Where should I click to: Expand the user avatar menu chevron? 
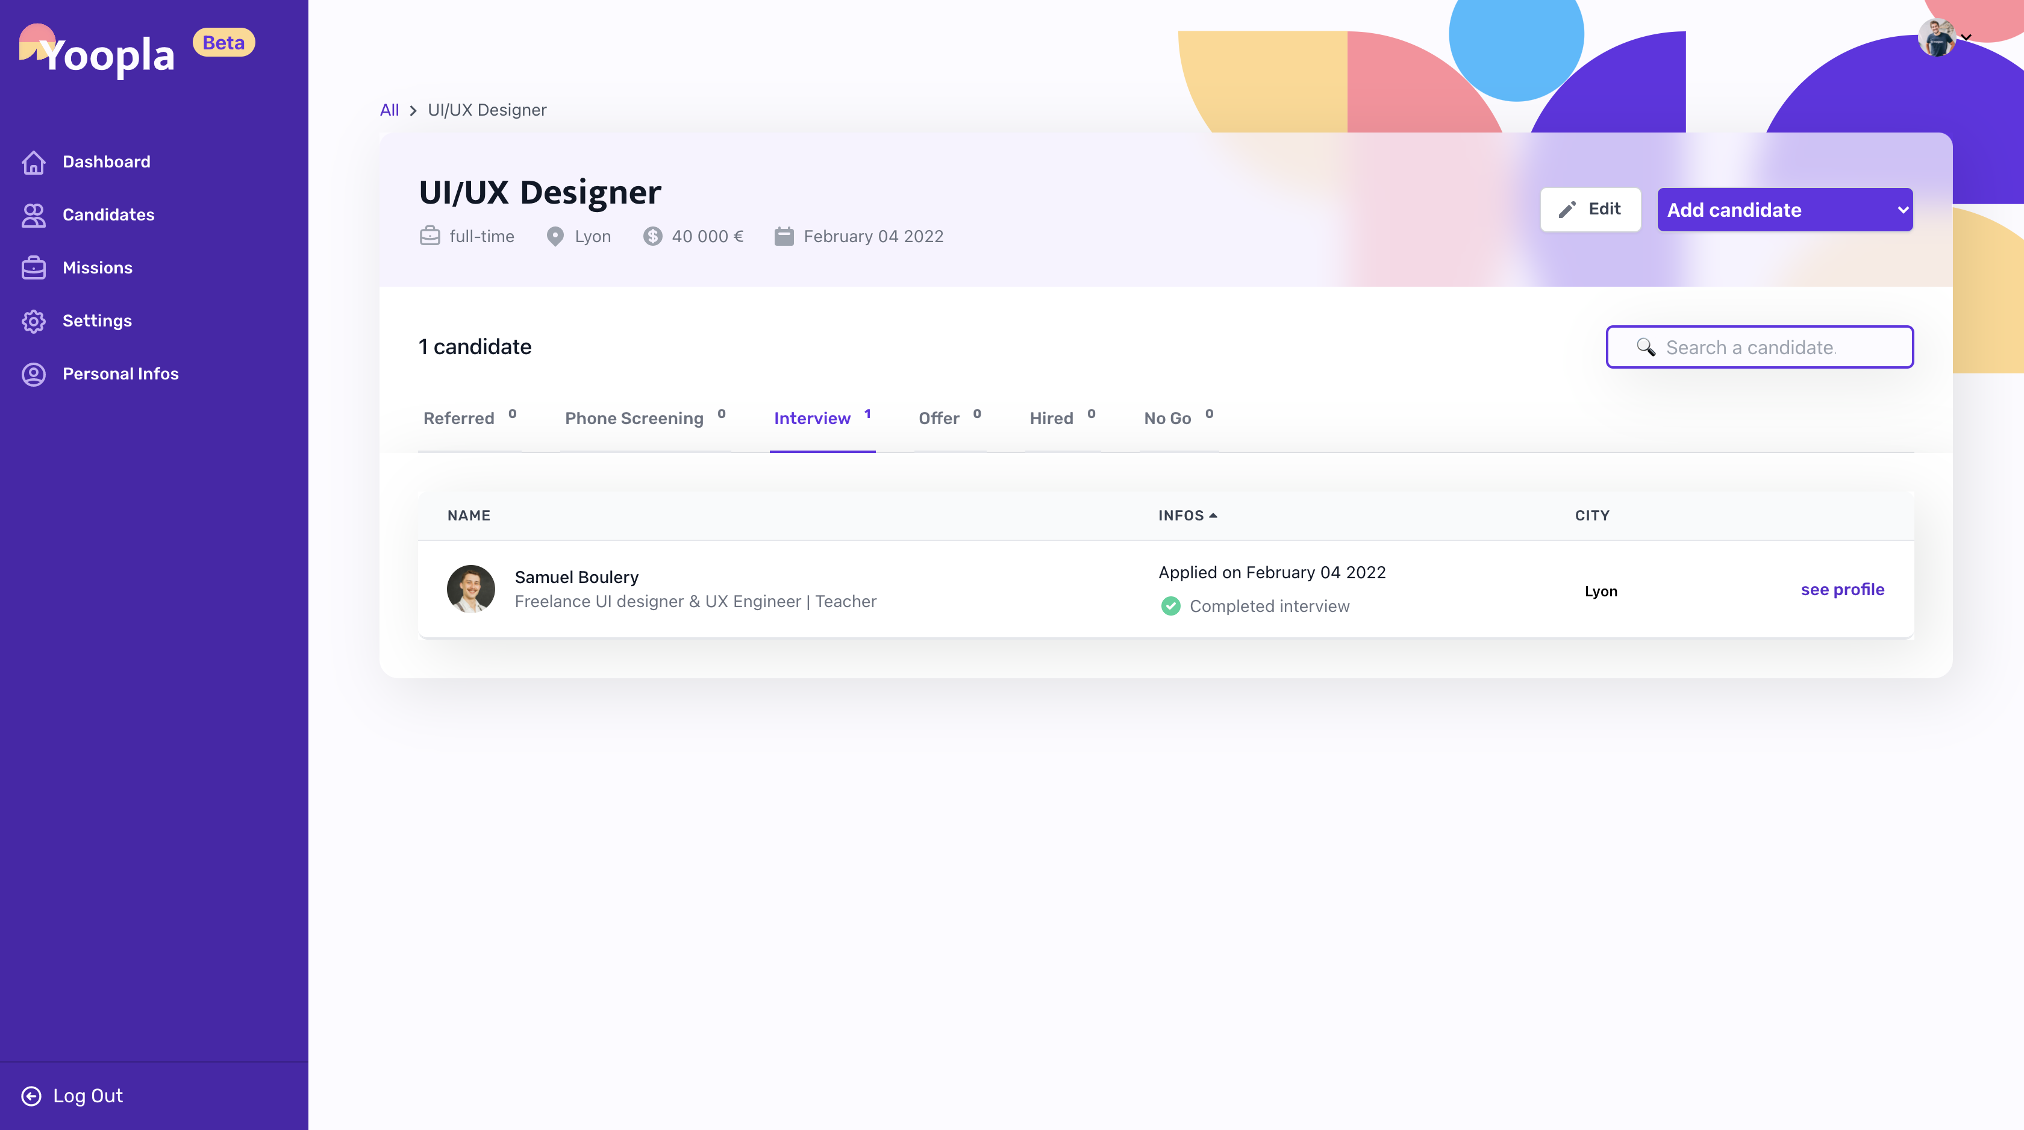[x=1967, y=38]
